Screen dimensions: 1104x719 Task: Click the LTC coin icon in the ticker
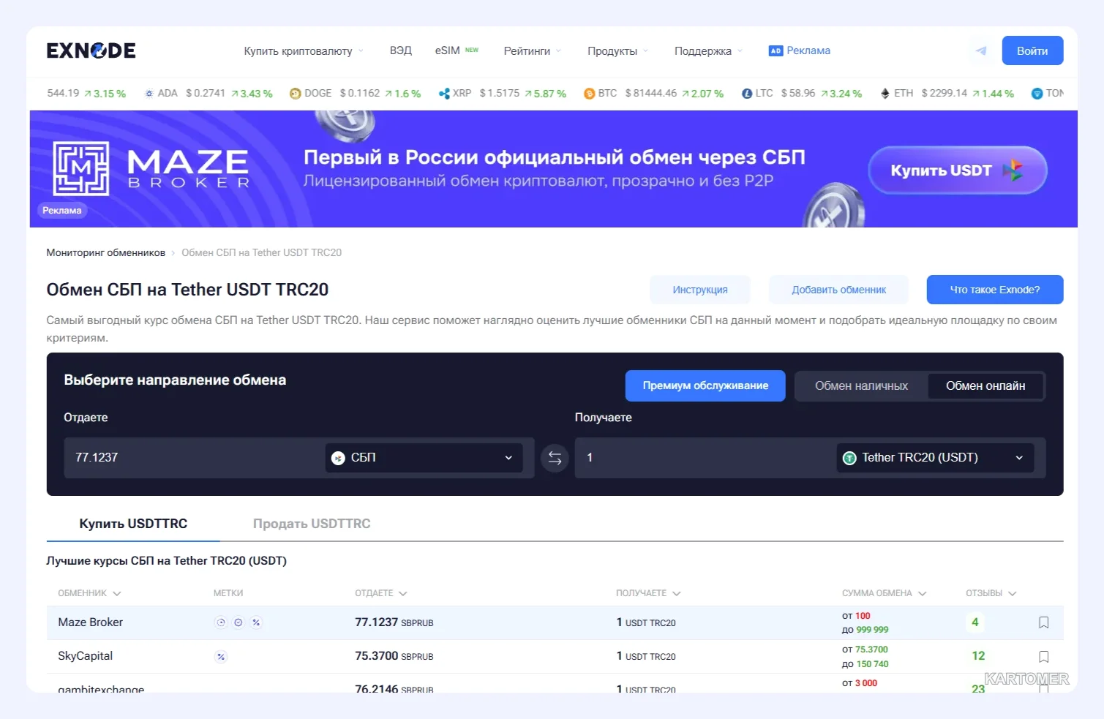click(747, 94)
